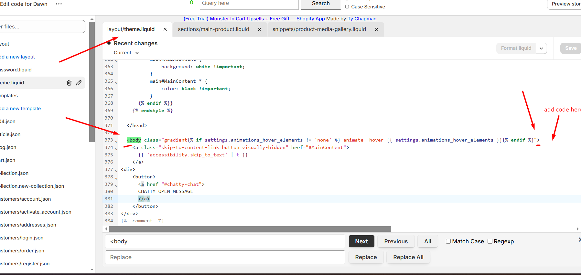The width and height of the screenshot is (581, 275).
Task: Click the find field containing <body
Action: [225, 241]
